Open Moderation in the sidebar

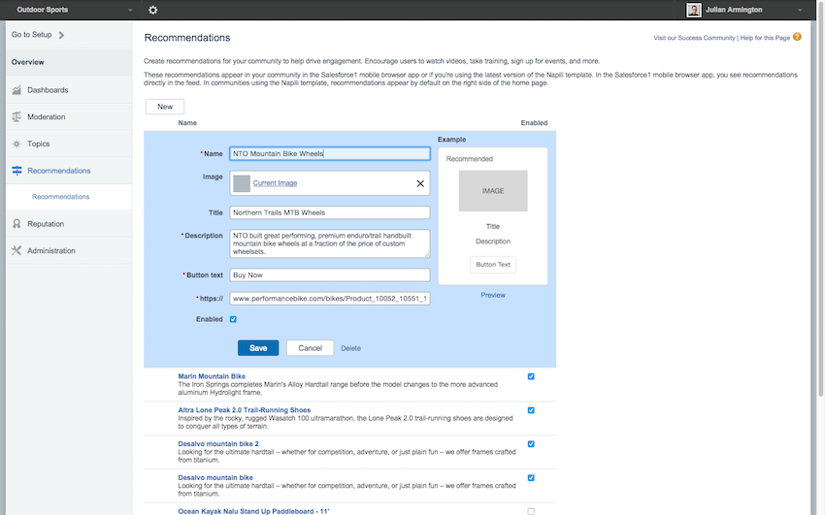pos(69,116)
